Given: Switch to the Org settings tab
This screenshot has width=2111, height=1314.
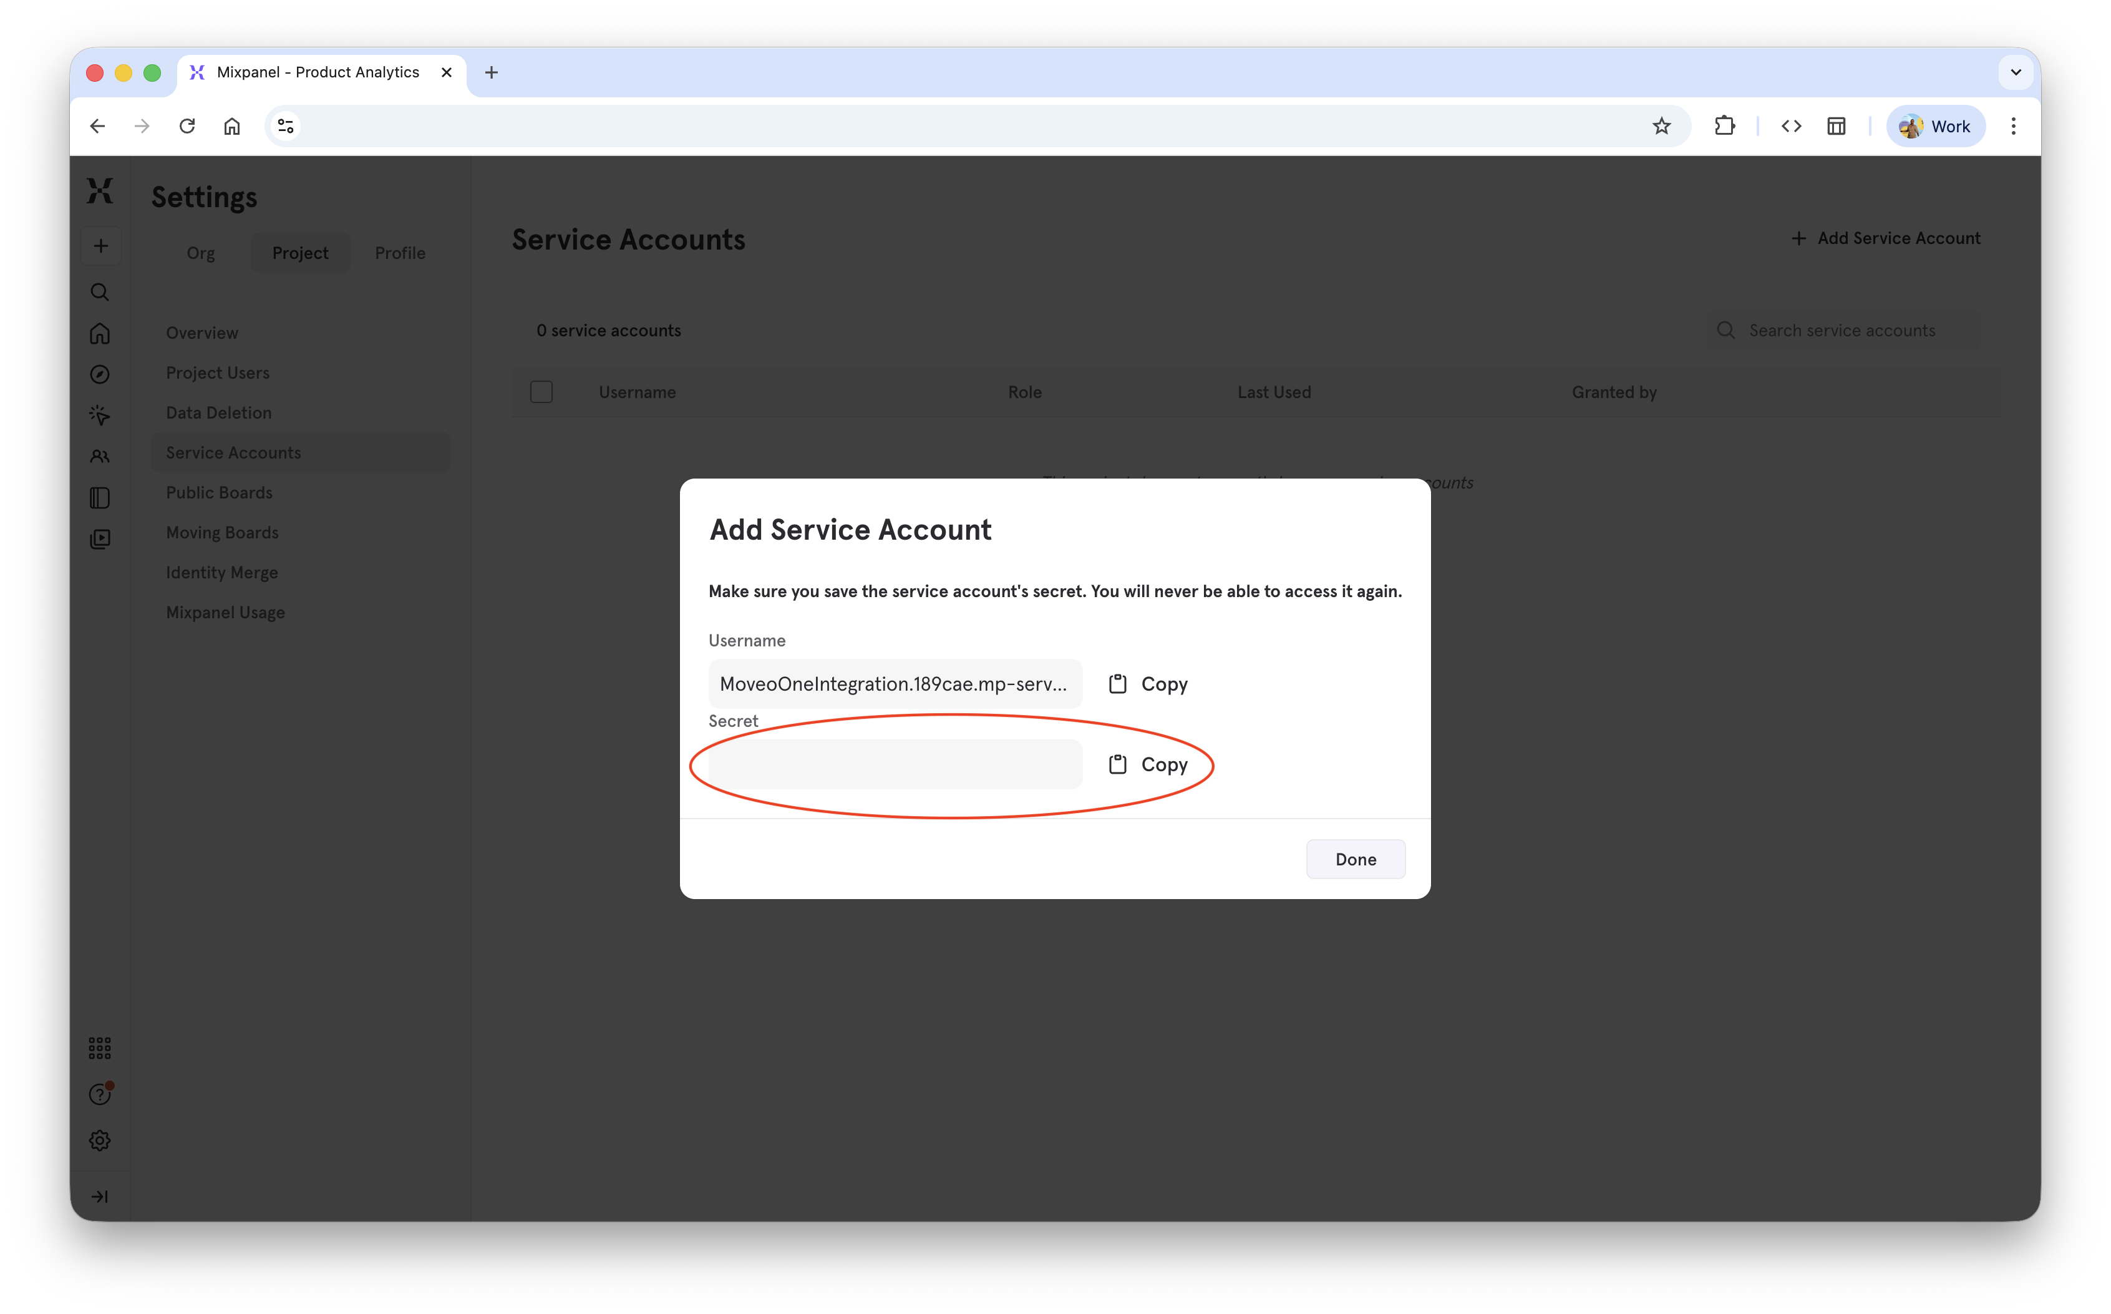Looking at the screenshot, I should pyautogui.click(x=201, y=253).
